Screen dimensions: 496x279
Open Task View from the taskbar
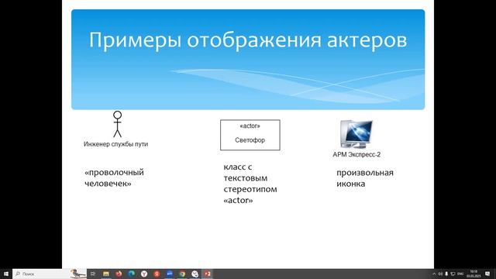pyautogui.click(x=93, y=274)
